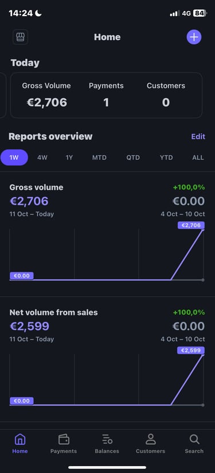This screenshot has height=473, width=215.
Task: Choose the QTD time range
Action: coord(133,157)
